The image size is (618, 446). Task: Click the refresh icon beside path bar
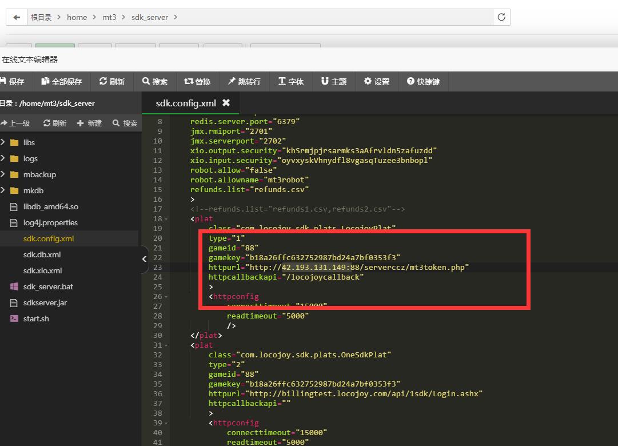click(501, 17)
